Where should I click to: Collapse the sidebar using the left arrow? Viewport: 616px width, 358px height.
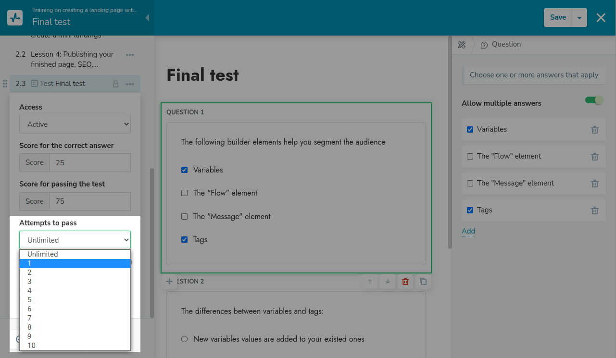point(147,18)
